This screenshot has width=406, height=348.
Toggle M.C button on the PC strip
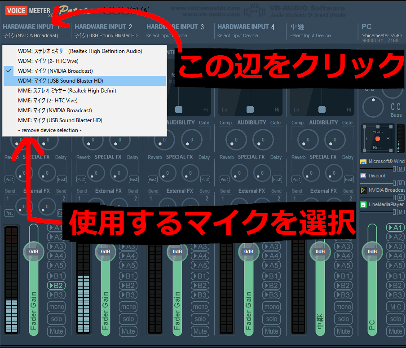(395, 307)
